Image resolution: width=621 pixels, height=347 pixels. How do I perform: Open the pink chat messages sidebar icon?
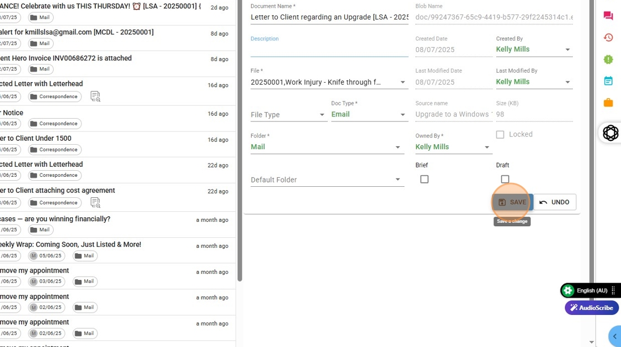[608, 16]
